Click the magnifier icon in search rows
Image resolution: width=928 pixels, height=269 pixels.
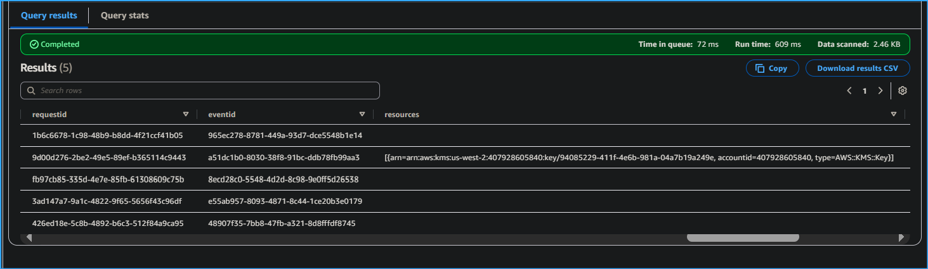pos(30,91)
